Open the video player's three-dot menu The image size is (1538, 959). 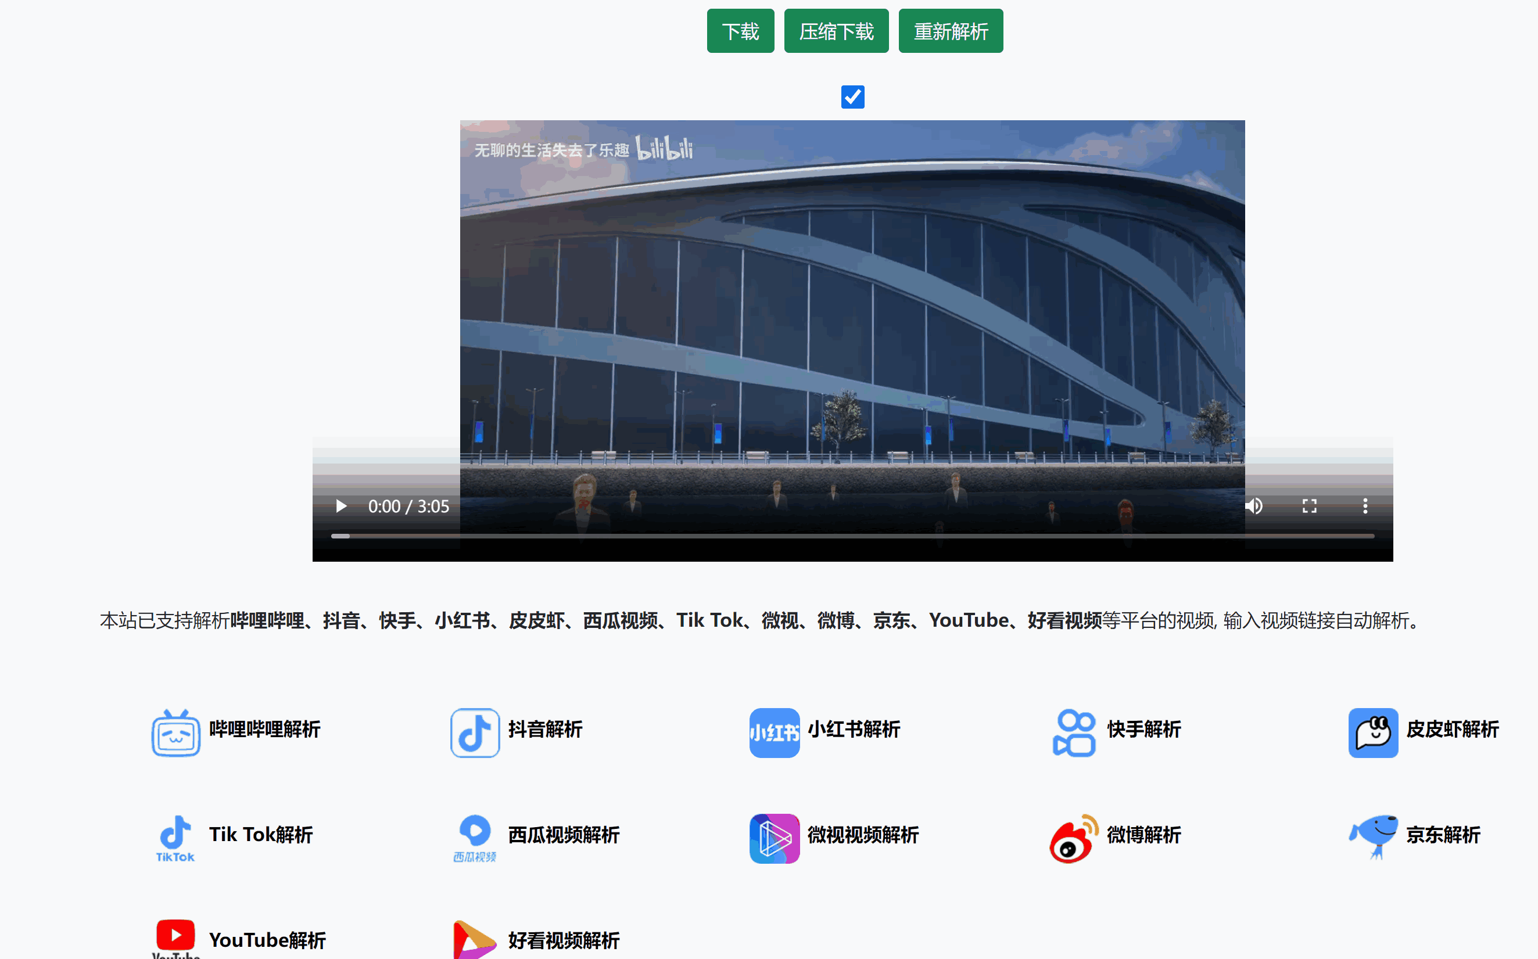coord(1365,506)
